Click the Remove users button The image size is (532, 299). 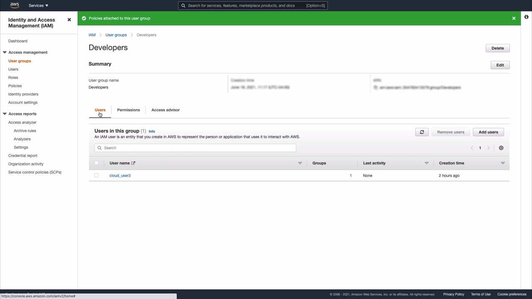click(451, 132)
